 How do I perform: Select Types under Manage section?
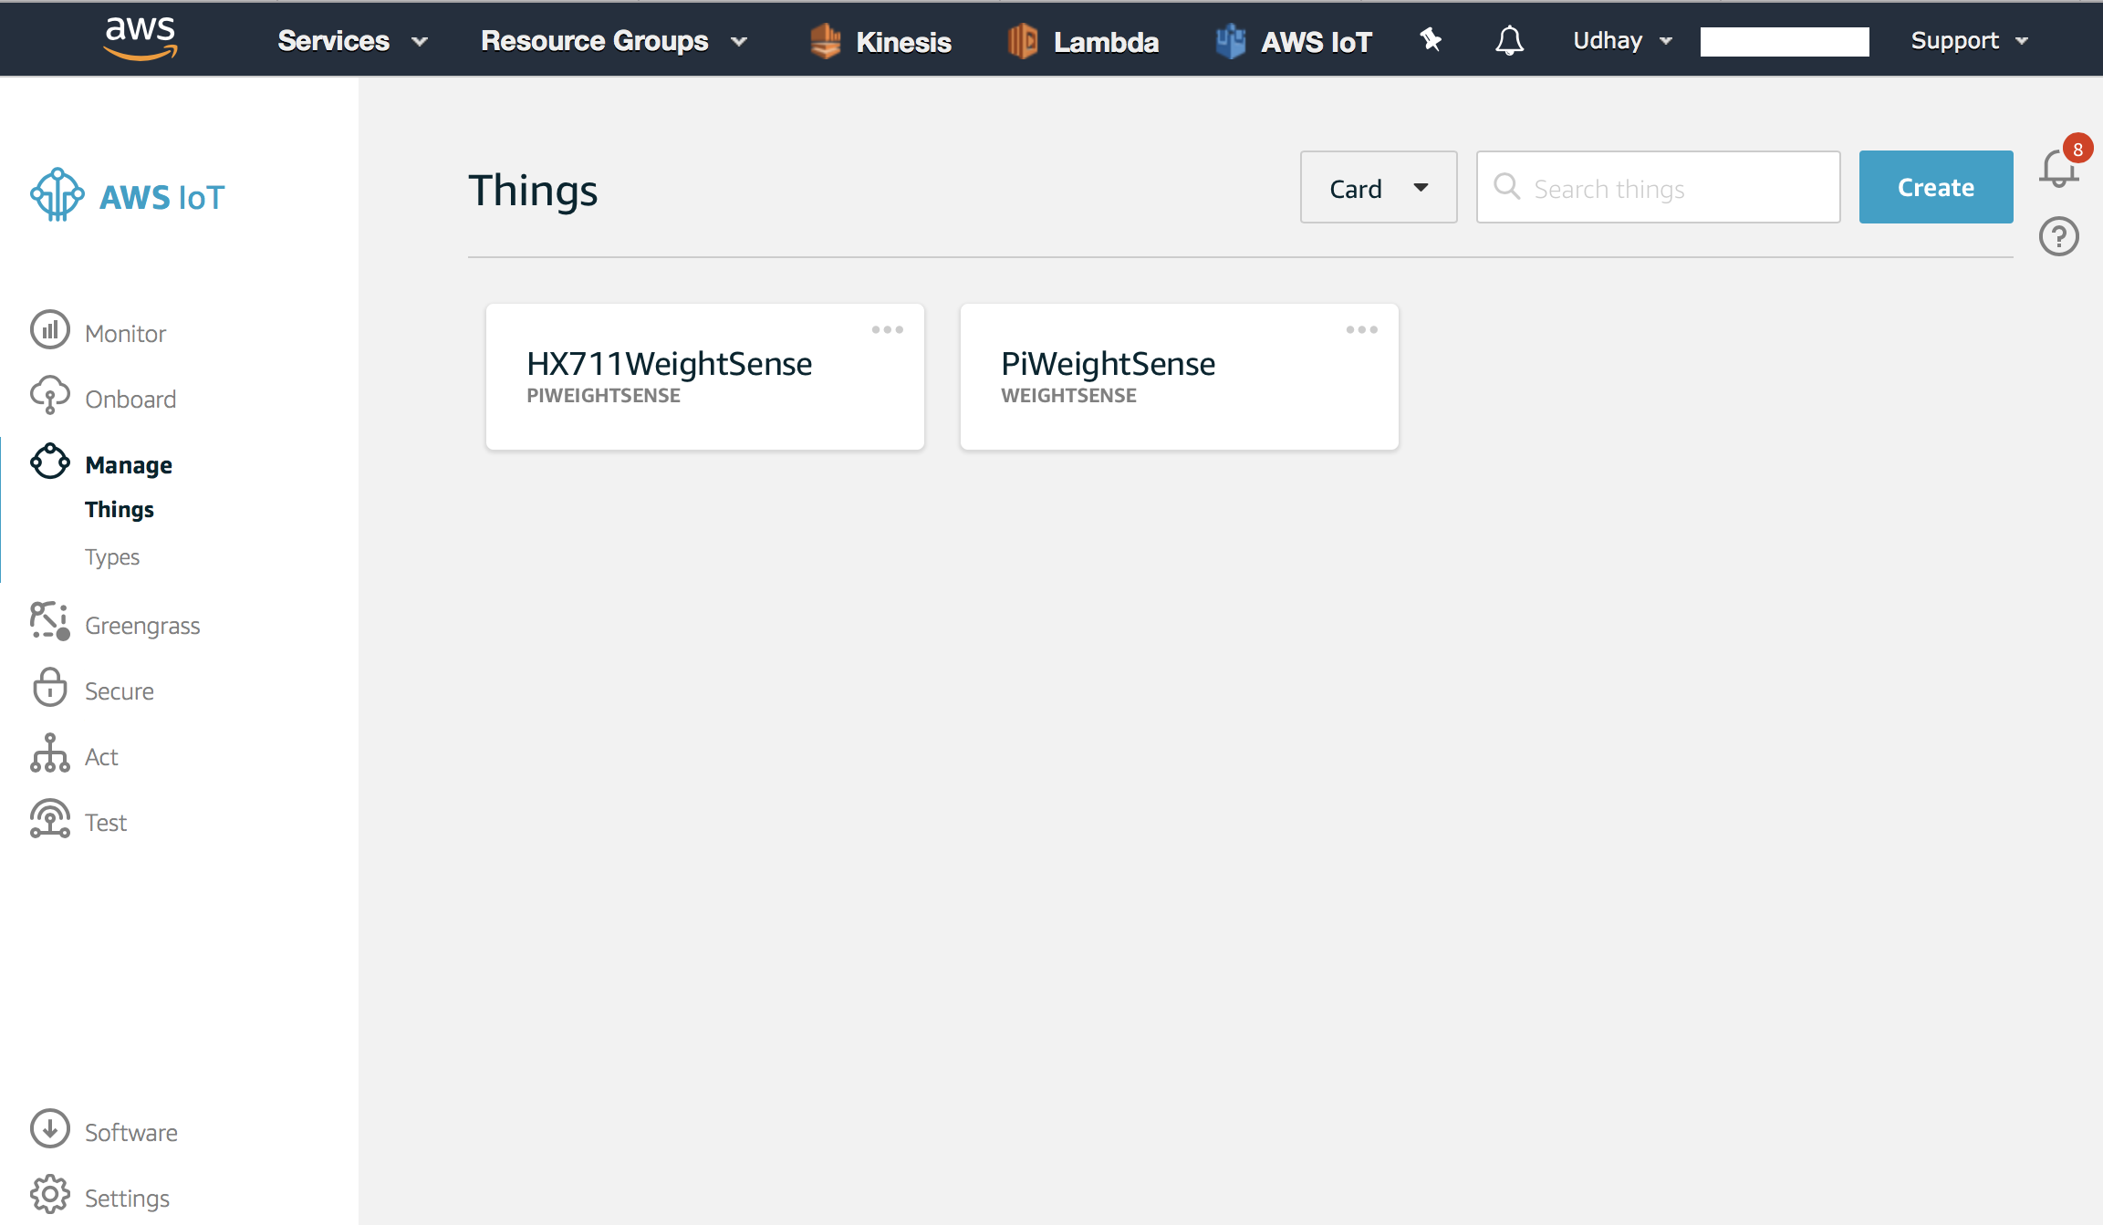click(x=112, y=557)
